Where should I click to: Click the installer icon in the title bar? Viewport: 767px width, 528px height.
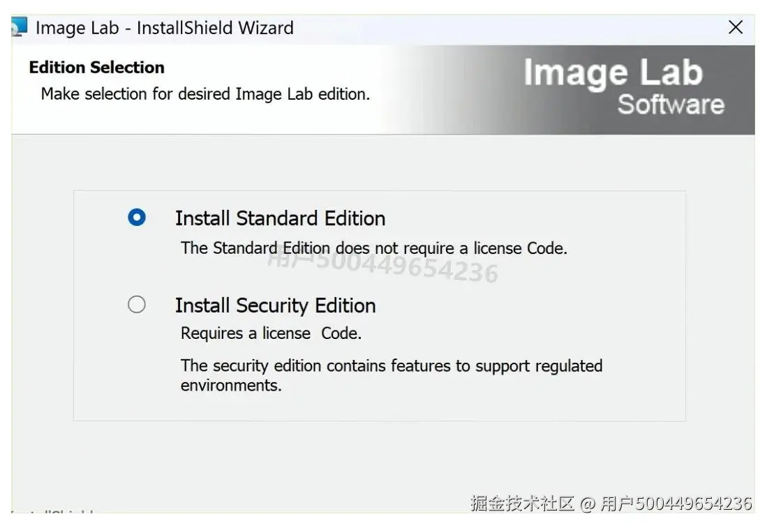(x=19, y=28)
